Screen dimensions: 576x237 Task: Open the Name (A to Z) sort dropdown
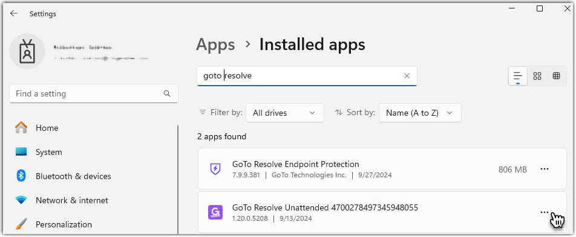tap(420, 113)
